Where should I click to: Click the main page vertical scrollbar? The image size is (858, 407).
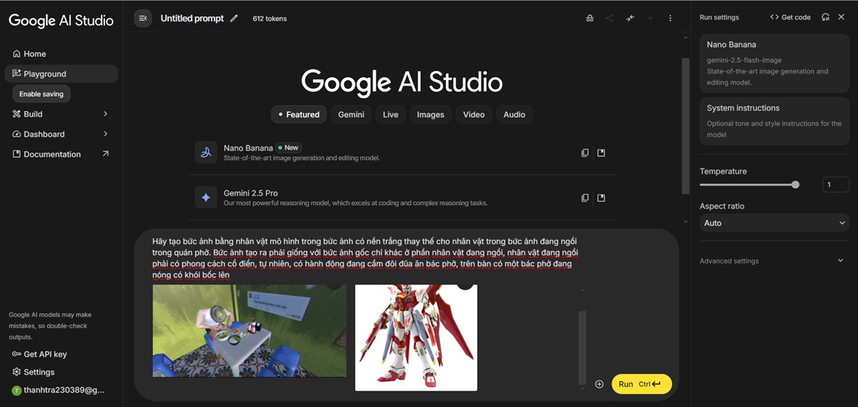[x=685, y=125]
